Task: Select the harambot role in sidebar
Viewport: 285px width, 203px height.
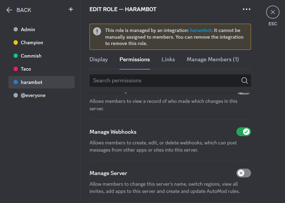Action: [41, 82]
